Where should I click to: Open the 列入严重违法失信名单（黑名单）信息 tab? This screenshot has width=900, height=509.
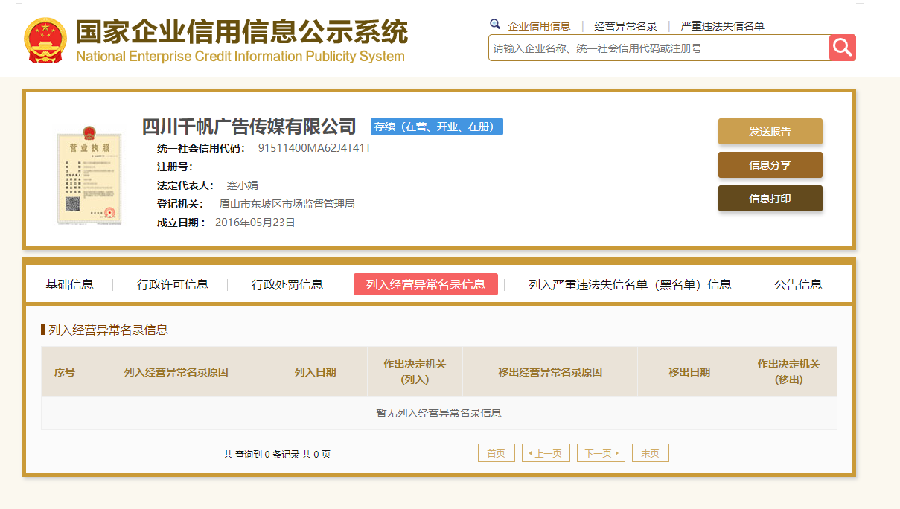630,284
